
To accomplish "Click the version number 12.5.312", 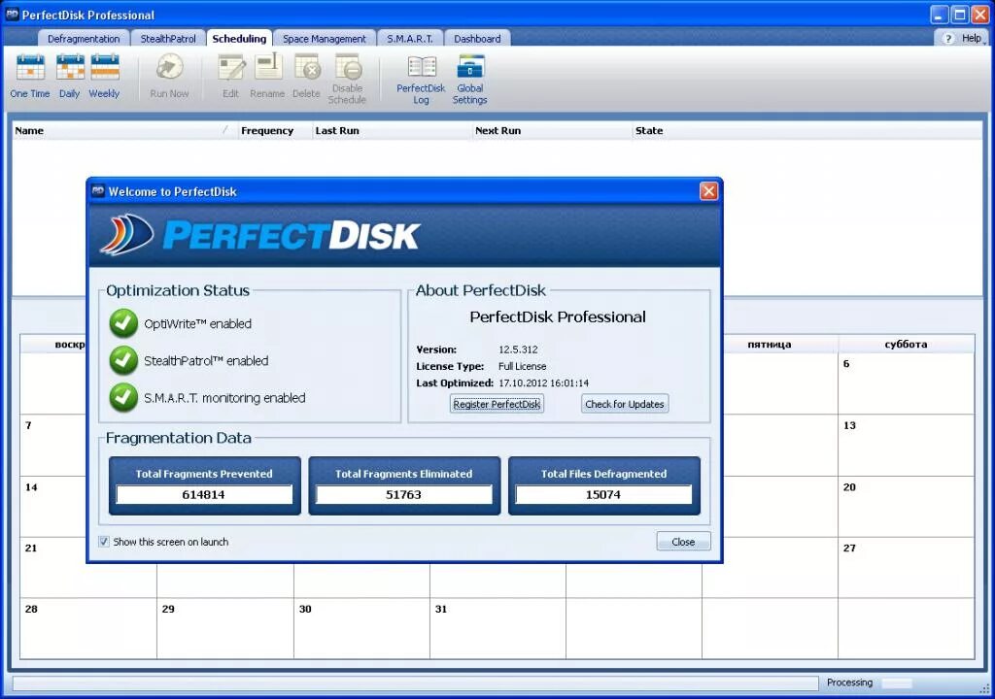I will coord(519,349).
